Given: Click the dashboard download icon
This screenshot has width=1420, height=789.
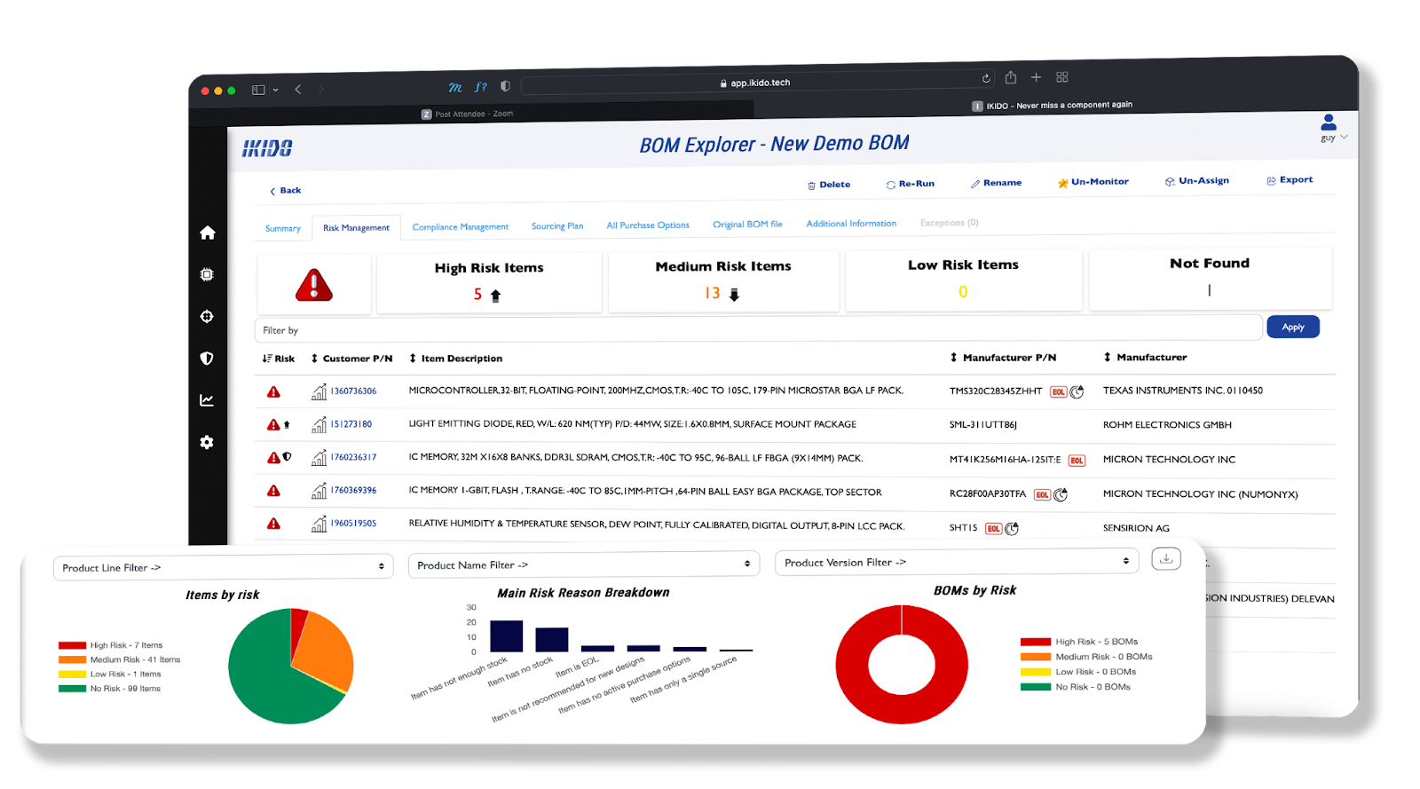Looking at the screenshot, I should click(1166, 558).
